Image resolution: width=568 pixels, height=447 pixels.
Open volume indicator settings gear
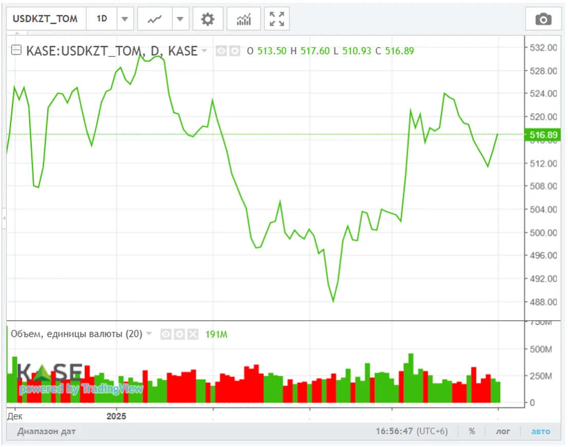click(179, 334)
